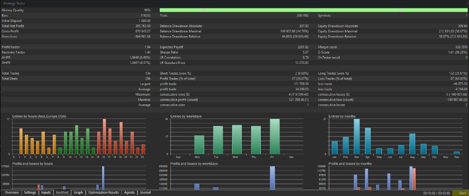469x196 pixels.
Task: Click Balance Drawdown Absolute value 307.93
Action: 304,26
